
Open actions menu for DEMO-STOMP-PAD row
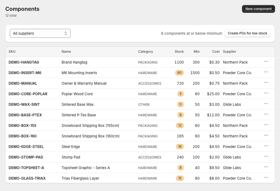point(266,157)
